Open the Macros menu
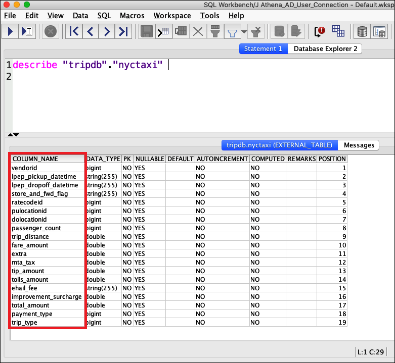The height and width of the screenshot is (363, 395). (x=132, y=16)
